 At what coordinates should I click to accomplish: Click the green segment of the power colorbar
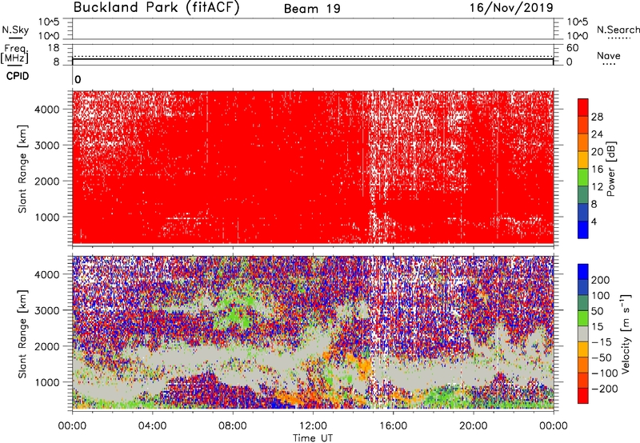click(x=583, y=178)
